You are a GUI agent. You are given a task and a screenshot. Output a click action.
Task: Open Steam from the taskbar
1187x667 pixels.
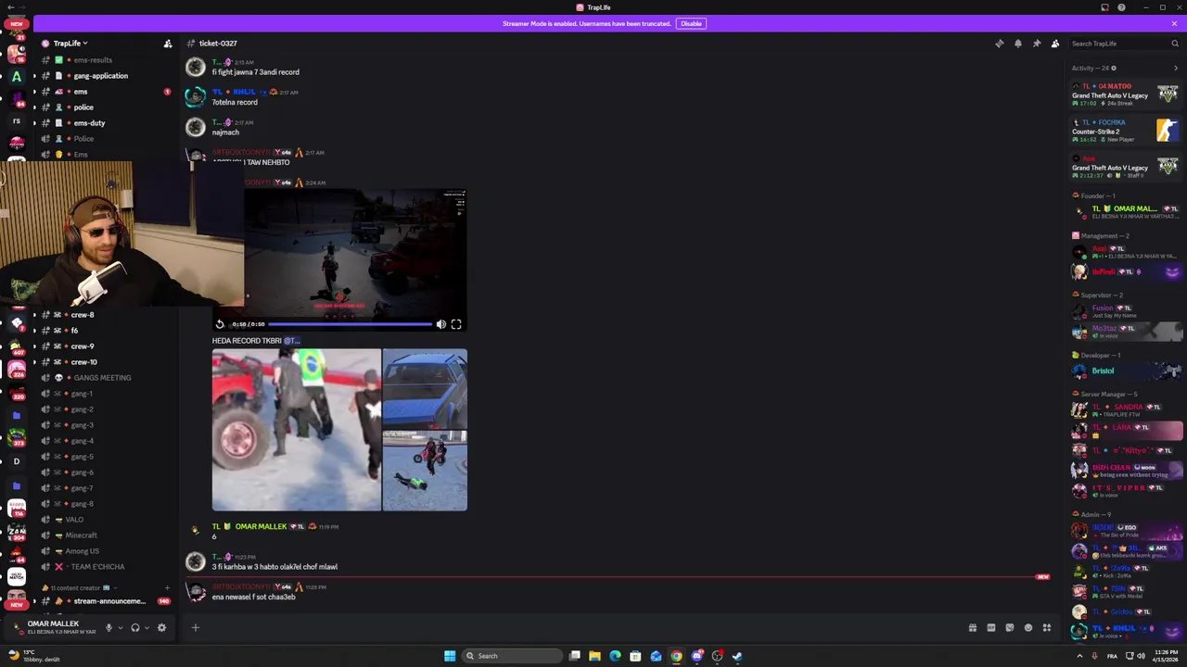[x=737, y=656]
